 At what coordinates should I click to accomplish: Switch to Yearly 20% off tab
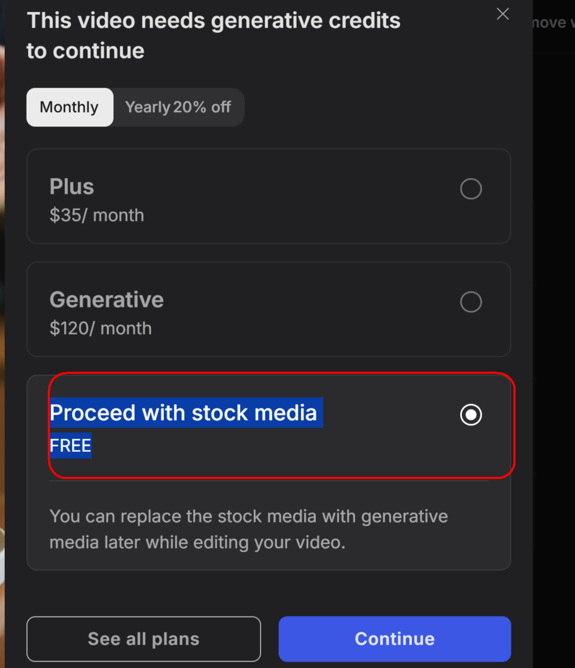tap(178, 107)
